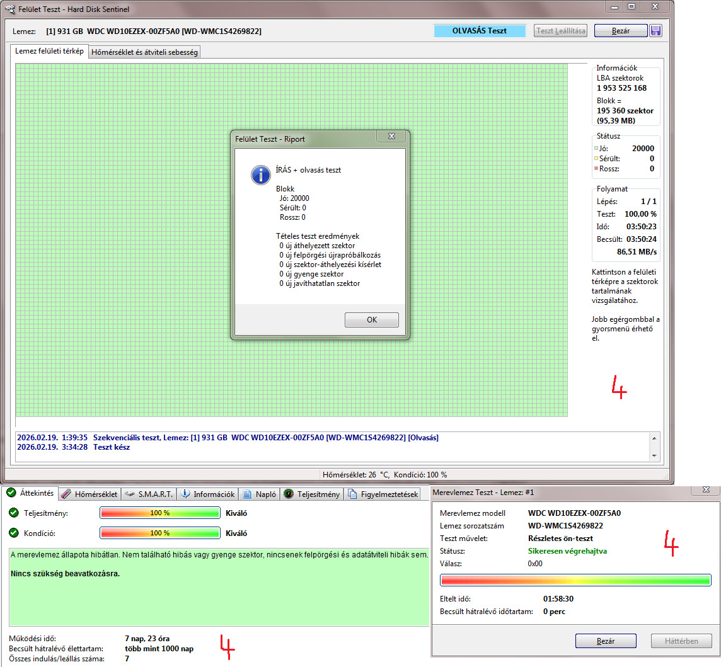
Task: Click the '86,51 MB/s' transfer speed value
Action: click(637, 251)
